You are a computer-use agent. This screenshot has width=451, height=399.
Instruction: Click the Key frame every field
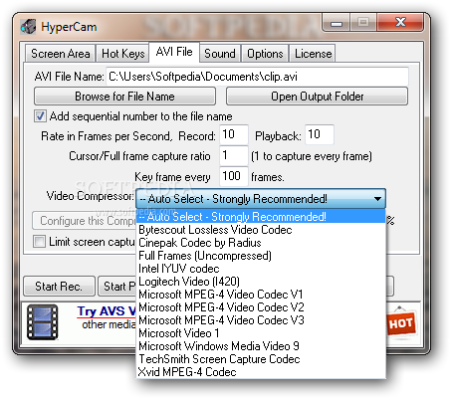234,176
